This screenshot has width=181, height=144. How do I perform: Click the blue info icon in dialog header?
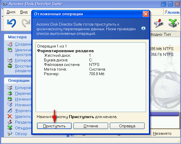(143, 29)
